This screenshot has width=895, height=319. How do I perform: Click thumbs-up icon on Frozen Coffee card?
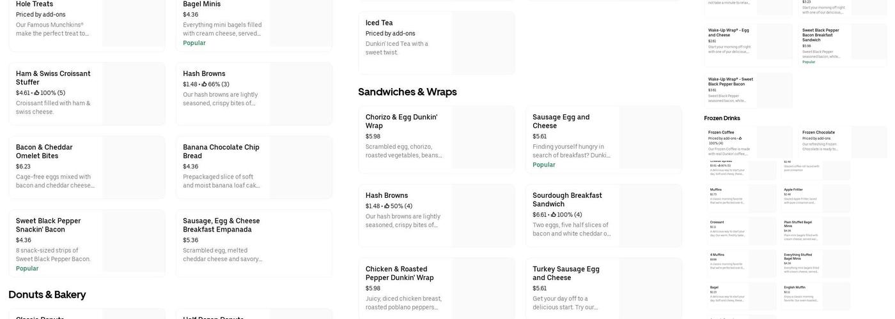click(x=740, y=138)
